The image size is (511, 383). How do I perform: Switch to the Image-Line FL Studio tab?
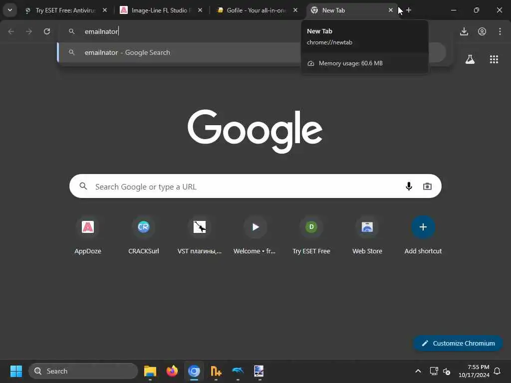(160, 10)
